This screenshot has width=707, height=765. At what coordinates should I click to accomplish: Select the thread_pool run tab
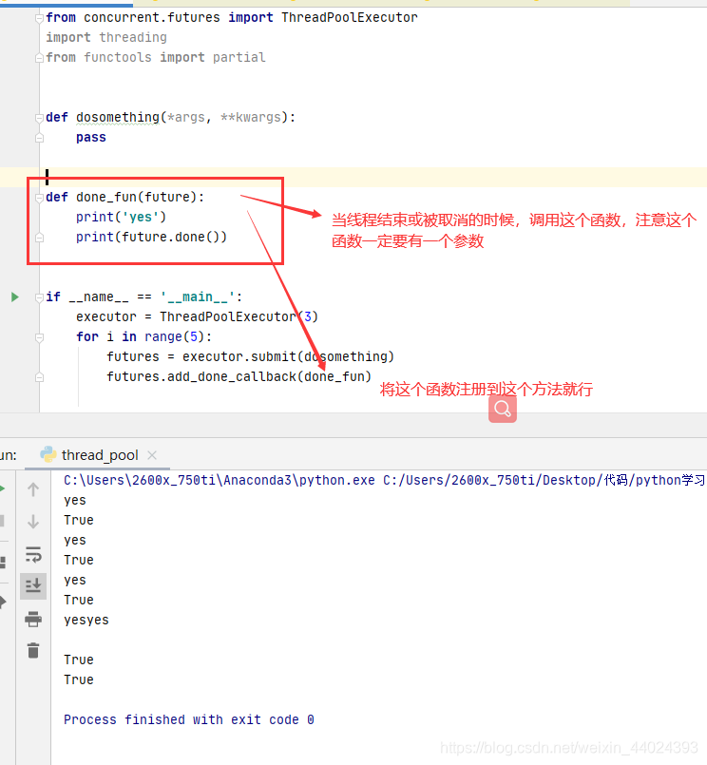100,455
